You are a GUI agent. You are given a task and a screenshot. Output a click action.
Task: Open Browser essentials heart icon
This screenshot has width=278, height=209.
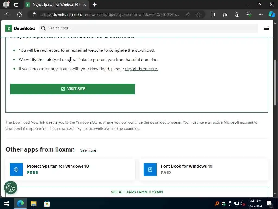(x=249, y=14)
